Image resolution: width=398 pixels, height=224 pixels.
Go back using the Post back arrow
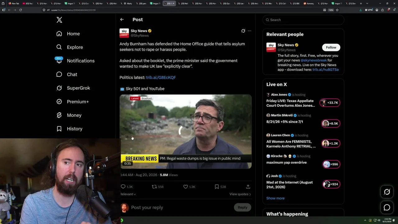(122, 20)
